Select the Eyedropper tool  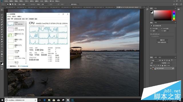tap(2, 22)
